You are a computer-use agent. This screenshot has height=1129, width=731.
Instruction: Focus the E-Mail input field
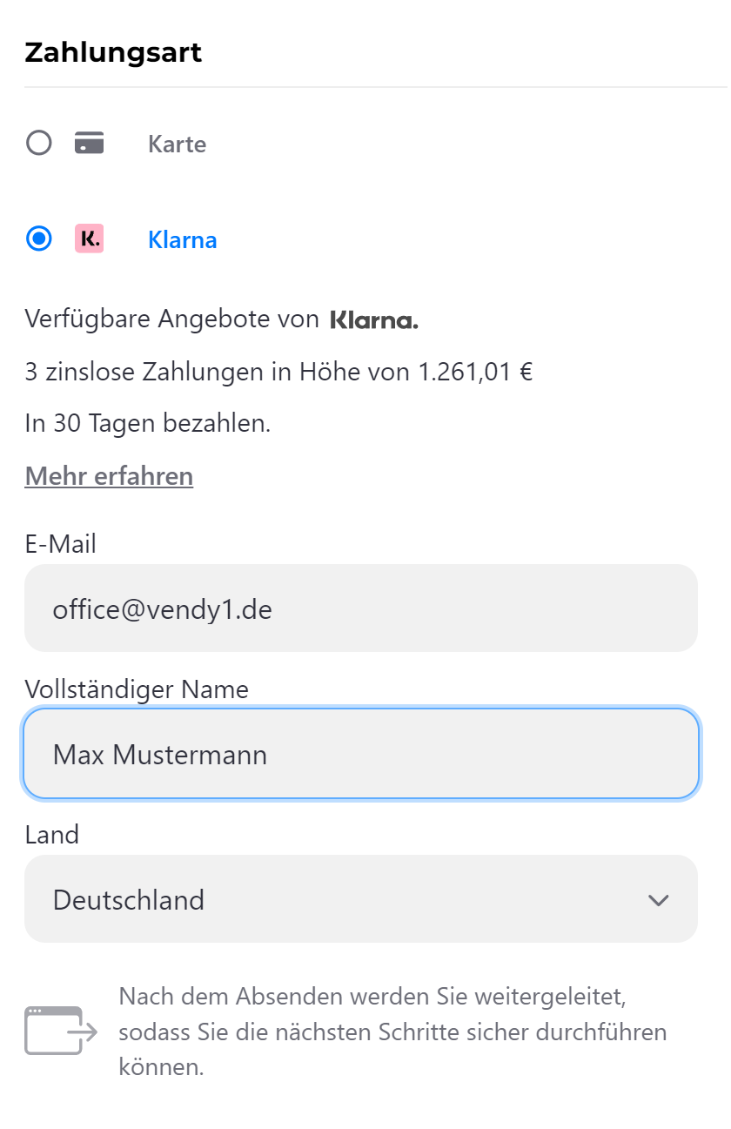[361, 608]
